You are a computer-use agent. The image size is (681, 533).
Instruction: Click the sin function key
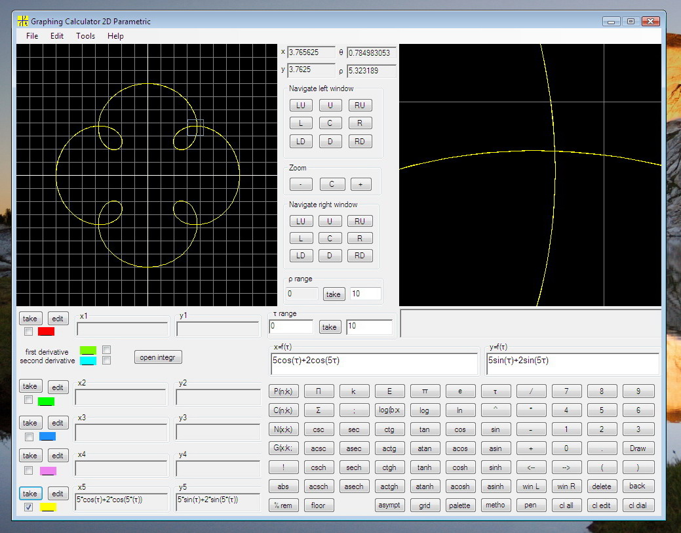click(496, 429)
